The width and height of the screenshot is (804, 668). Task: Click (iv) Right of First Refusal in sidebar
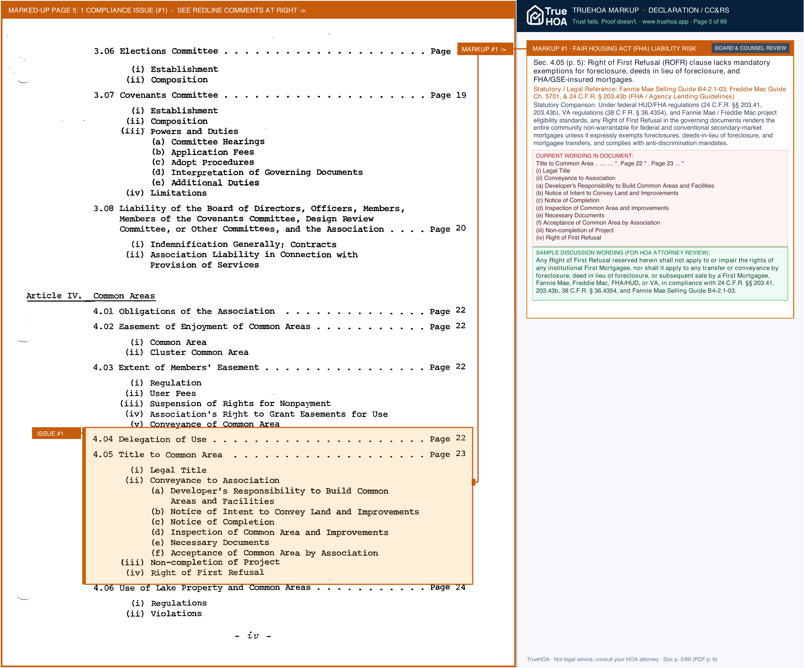pyautogui.click(x=569, y=238)
